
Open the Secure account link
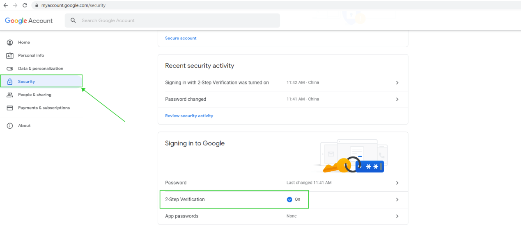pyautogui.click(x=181, y=38)
